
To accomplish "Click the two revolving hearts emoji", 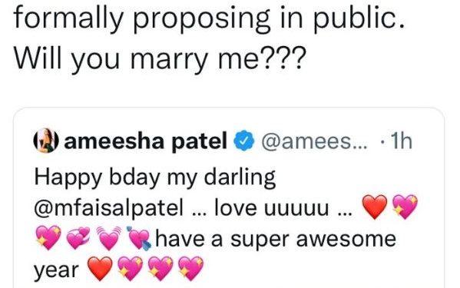I will (78, 238).
